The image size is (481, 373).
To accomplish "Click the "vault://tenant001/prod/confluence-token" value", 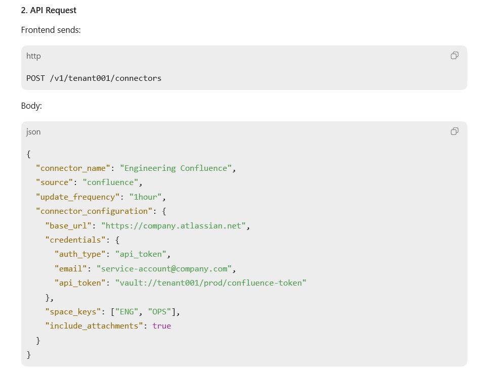I will [211, 283].
